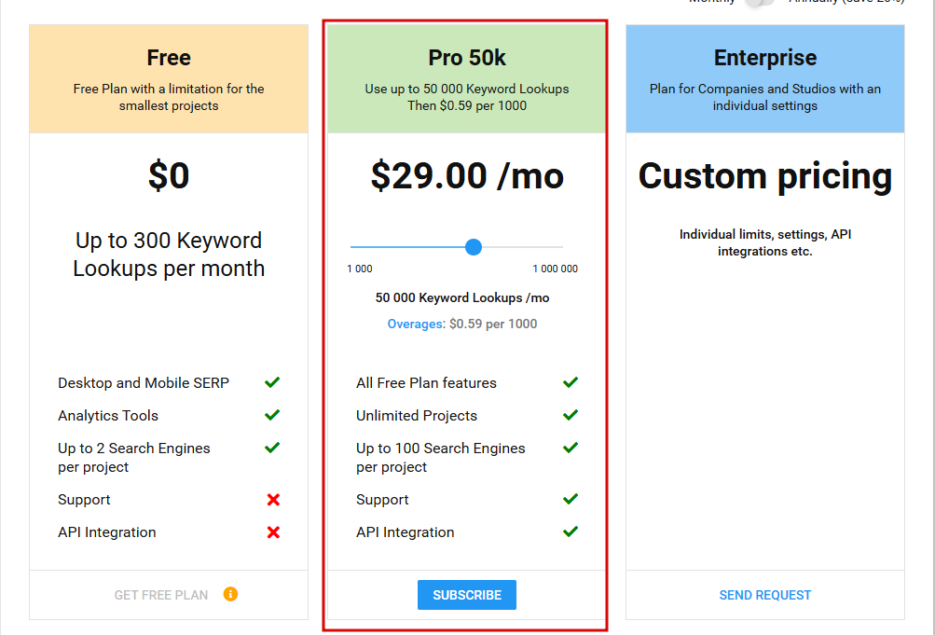Select the Free plan header
The image size is (935, 635).
169,78
